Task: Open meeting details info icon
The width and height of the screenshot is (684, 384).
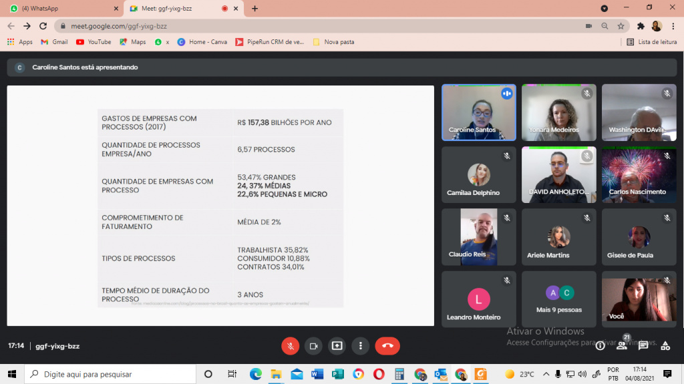Action: click(x=601, y=346)
